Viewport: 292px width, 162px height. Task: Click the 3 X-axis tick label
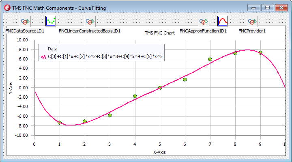109,144
